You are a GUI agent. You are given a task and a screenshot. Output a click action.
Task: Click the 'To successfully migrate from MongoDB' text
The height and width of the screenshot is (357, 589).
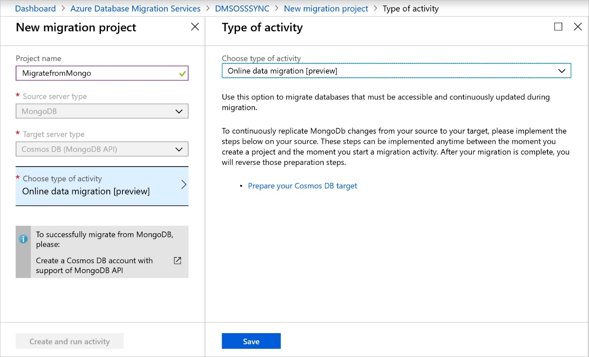point(105,239)
